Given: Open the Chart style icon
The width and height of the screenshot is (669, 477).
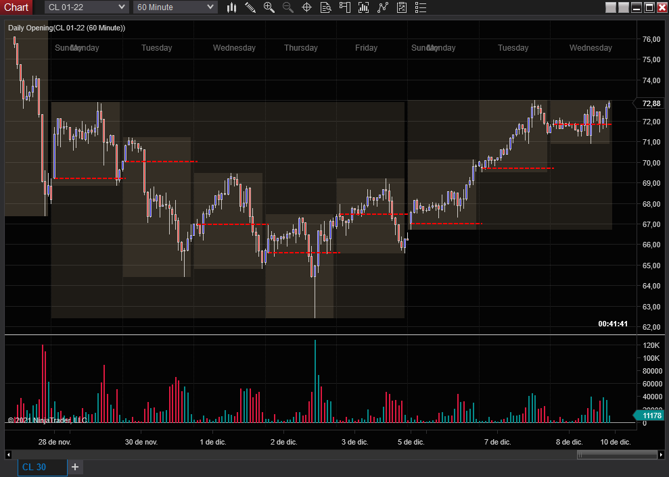Looking at the screenshot, I should point(231,7).
